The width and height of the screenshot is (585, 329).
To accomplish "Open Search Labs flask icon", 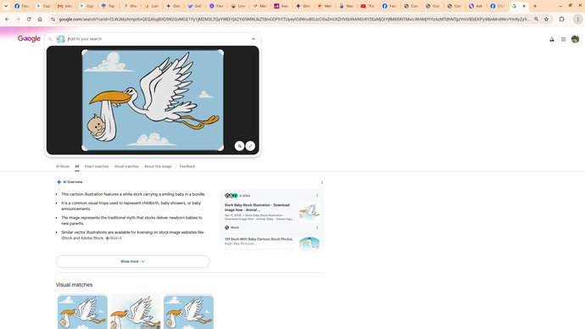I will coord(552,39).
